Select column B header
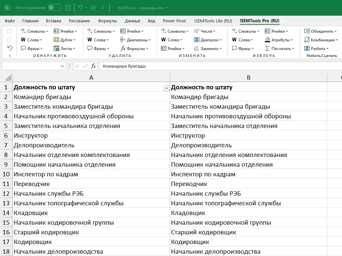This screenshot has width=342, height=256. click(248, 77)
